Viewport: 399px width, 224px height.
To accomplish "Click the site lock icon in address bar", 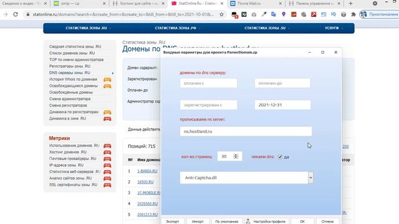I will click(28, 14).
